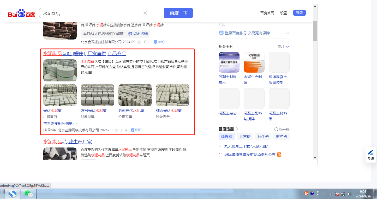
Task: Open the 百度热搜 chevron link
Action: point(237,129)
